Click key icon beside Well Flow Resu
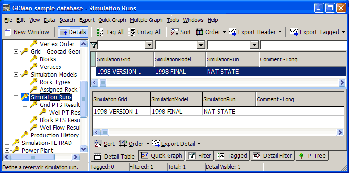 coord(34,127)
